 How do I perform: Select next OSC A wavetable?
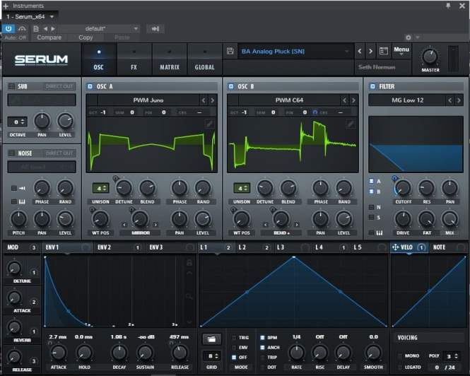[x=212, y=100]
